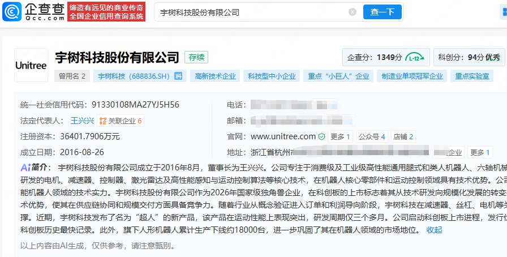
Task: Click the blue icon at the top-right edge
Action: pyautogui.click(x=504, y=12)
